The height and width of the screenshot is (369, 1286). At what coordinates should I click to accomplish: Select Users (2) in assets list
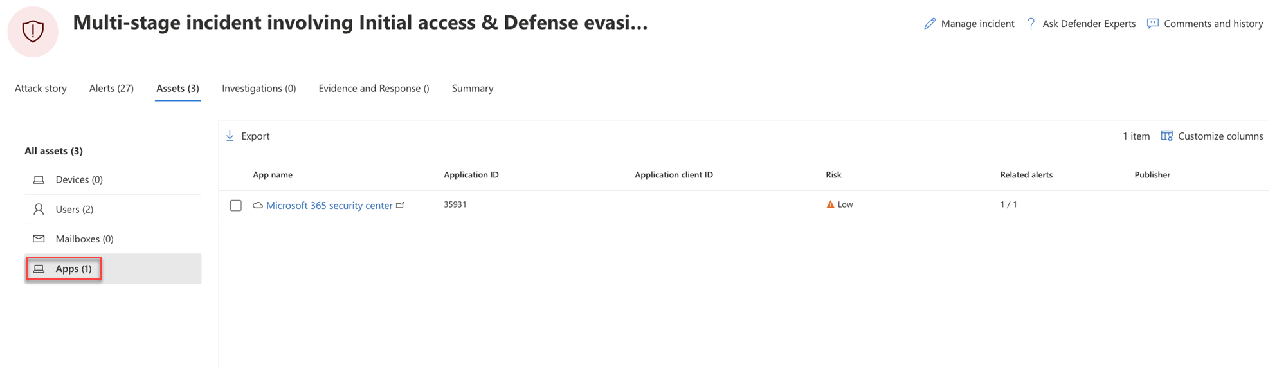click(75, 209)
